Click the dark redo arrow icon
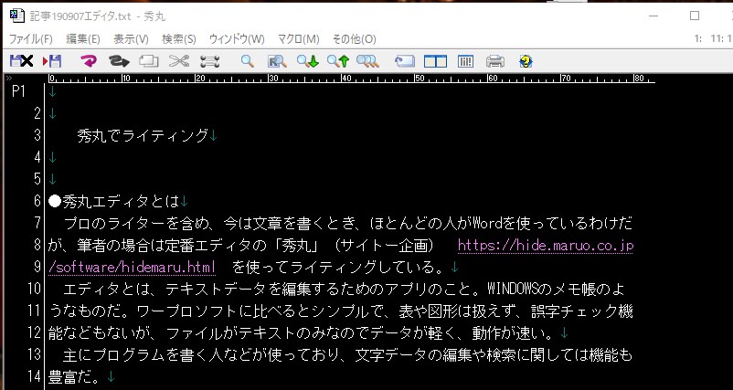733x390 pixels. click(118, 60)
